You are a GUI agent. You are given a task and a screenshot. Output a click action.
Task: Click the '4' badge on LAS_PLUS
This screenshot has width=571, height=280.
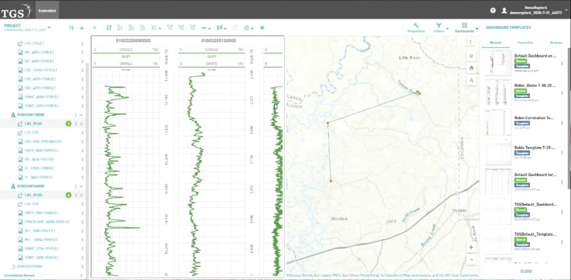pos(68,195)
